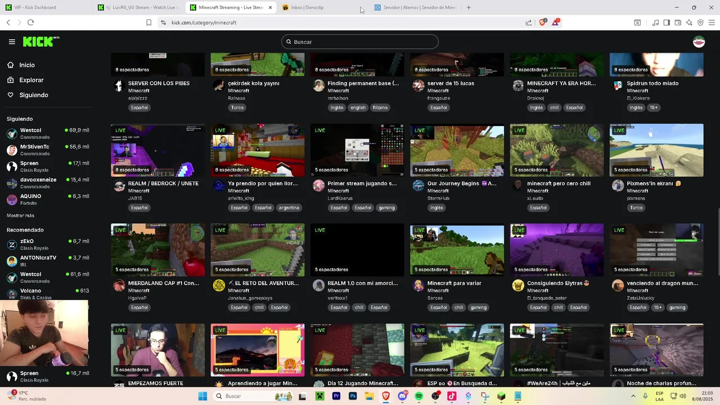Image resolution: width=720 pixels, height=405 pixels.
Task: Open the Brave Shields lion icon
Action: tap(542, 22)
